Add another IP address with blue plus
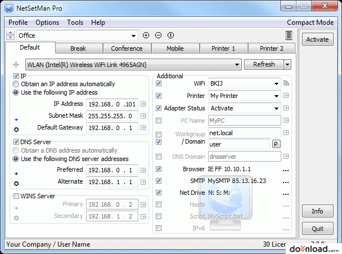Image resolution: width=342 pixels, height=254 pixels. (x=16, y=120)
